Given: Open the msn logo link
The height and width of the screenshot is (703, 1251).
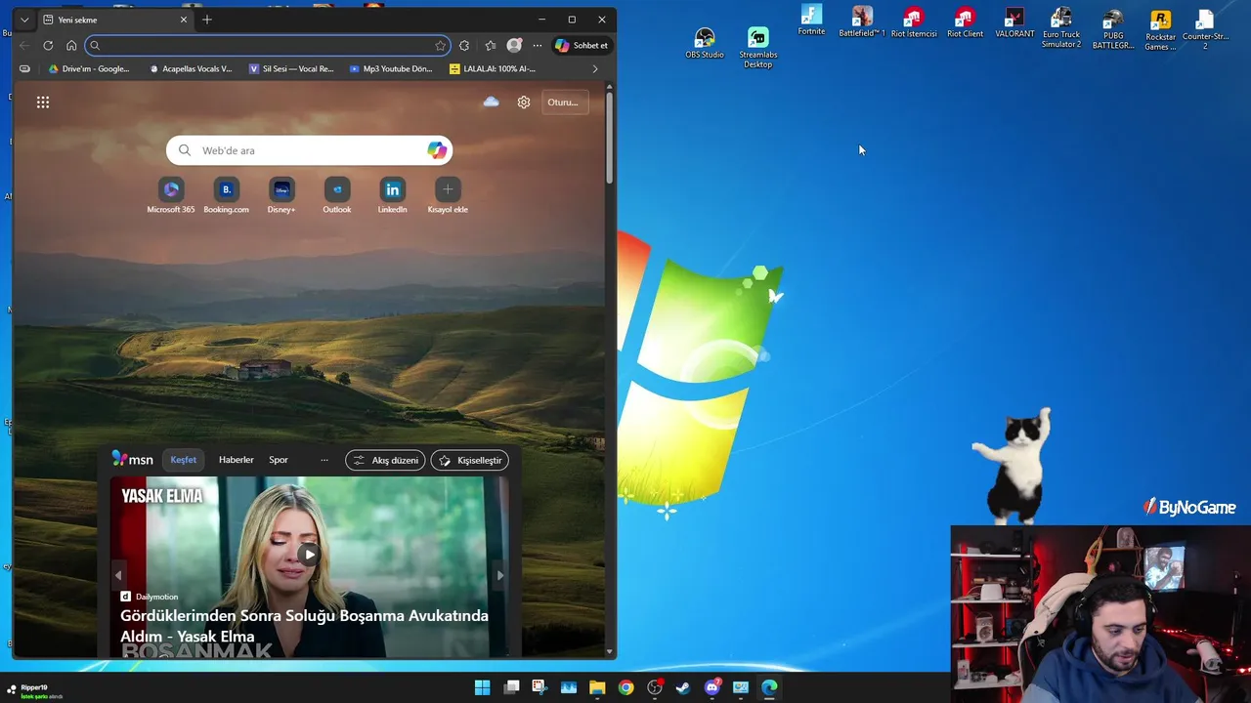Looking at the screenshot, I should (133, 460).
